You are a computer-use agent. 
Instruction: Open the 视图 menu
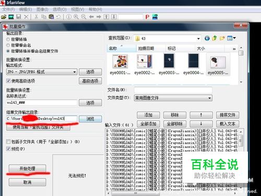click(78, 9)
